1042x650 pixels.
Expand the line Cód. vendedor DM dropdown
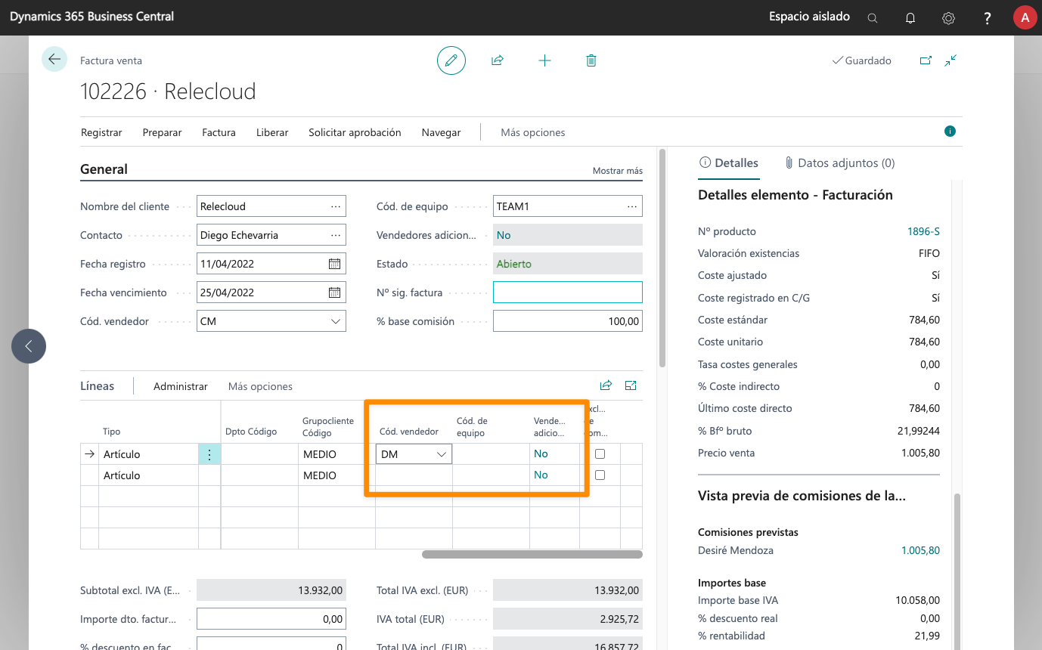[x=442, y=454]
